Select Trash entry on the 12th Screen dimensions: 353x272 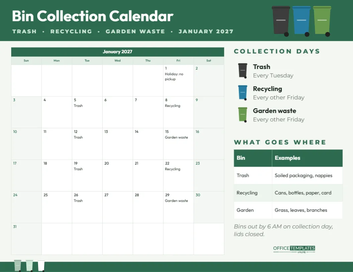(78, 137)
